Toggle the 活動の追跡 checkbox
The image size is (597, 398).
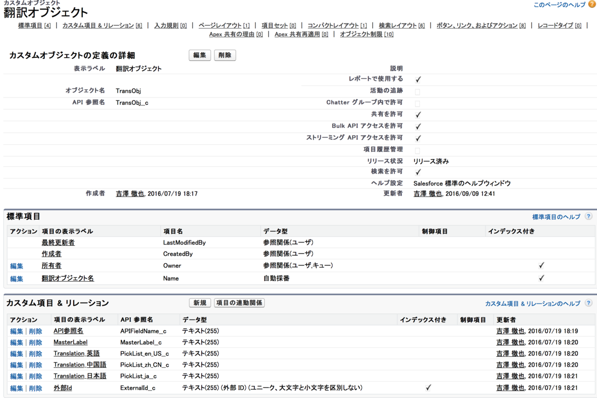(x=417, y=92)
